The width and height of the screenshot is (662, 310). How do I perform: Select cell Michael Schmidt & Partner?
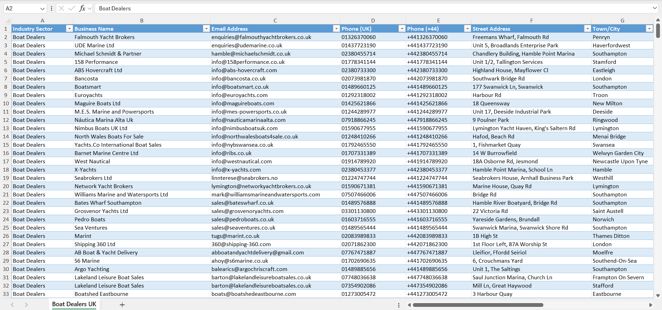pyautogui.click(x=142, y=54)
